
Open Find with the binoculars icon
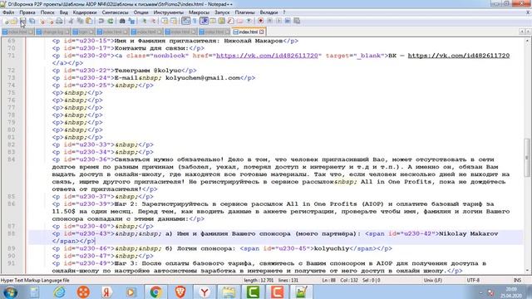(x=122, y=21)
